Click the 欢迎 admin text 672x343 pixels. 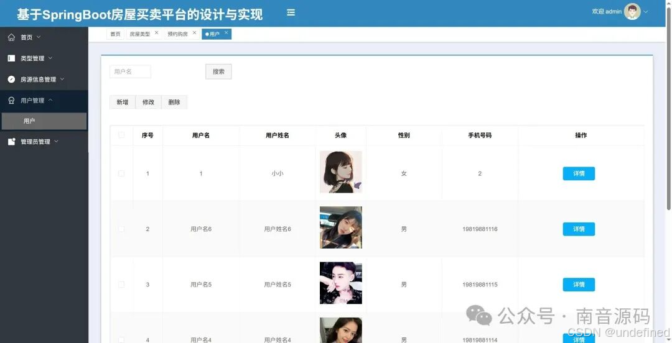pyautogui.click(x=607, y=12)
